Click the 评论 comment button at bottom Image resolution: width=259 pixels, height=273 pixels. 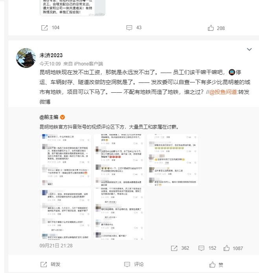click(134, 264)
